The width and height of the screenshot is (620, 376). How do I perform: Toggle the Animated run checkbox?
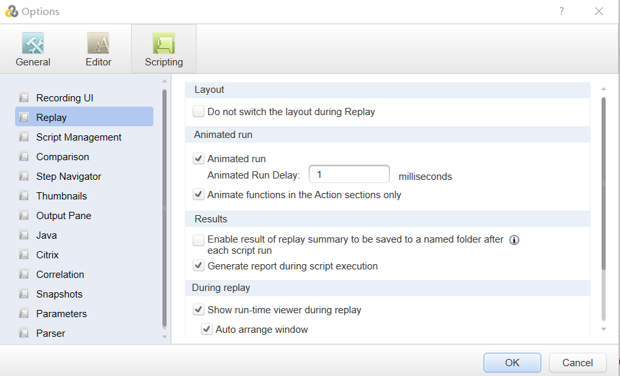point(199,159)
